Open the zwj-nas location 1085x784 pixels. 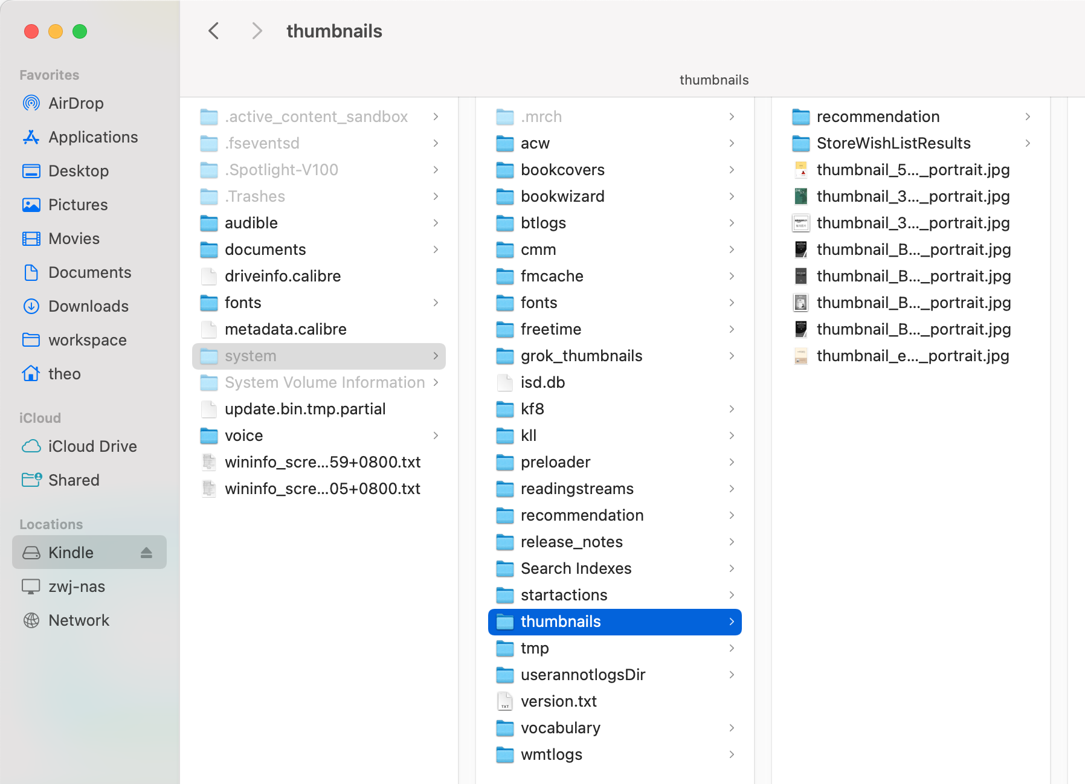click(x=76, y=586)
